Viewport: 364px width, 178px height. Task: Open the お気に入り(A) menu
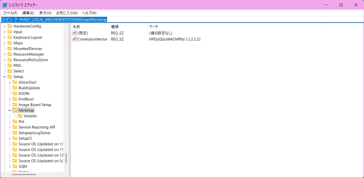coord(67,13)
